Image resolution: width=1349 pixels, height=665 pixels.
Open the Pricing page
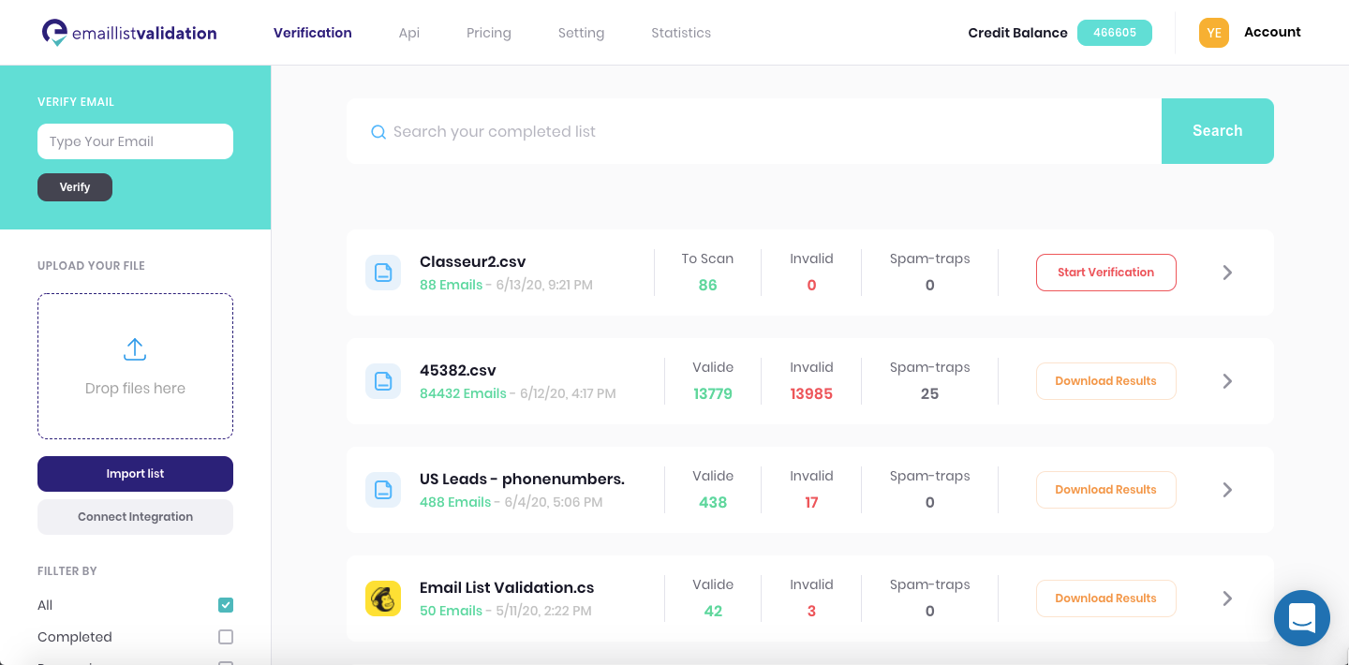pyautogui.click(x=488, y=32)
